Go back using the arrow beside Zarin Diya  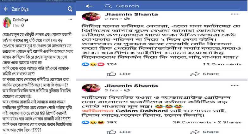[6, 9]
